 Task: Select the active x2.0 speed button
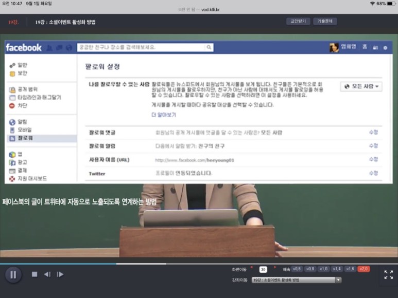[364, 269]
